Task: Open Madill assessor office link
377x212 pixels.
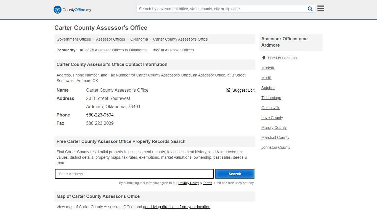Action: [x=266, y=78]
